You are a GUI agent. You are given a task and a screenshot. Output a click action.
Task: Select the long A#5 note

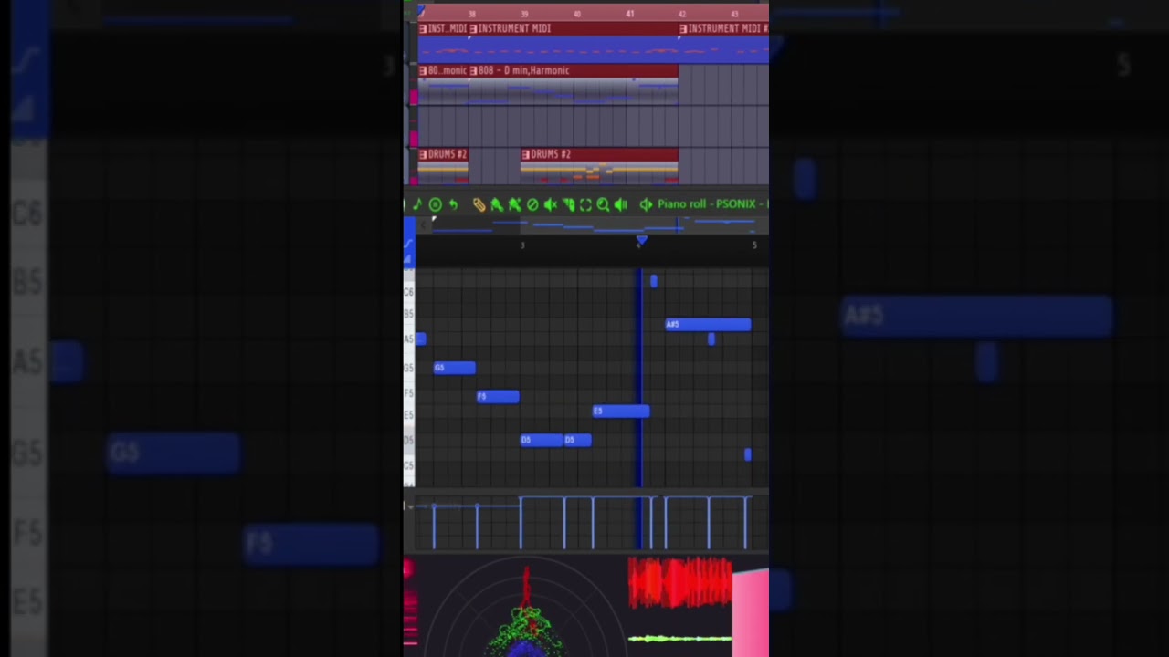[708, 324]
